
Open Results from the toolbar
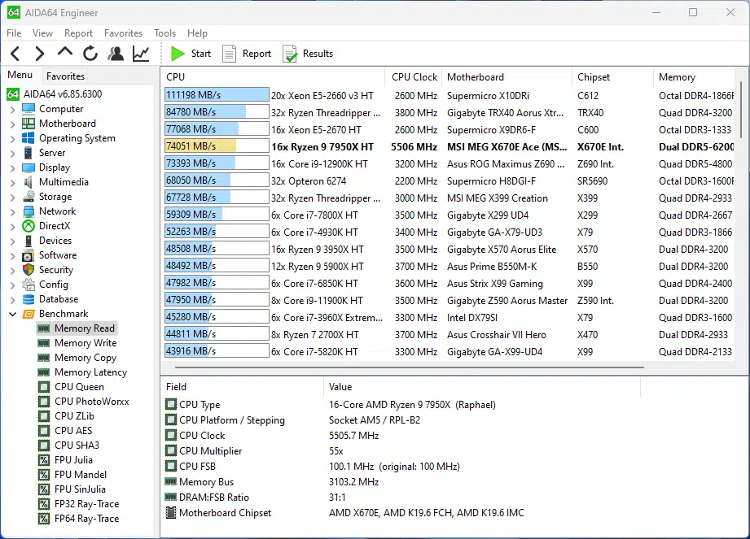[308, 54]
